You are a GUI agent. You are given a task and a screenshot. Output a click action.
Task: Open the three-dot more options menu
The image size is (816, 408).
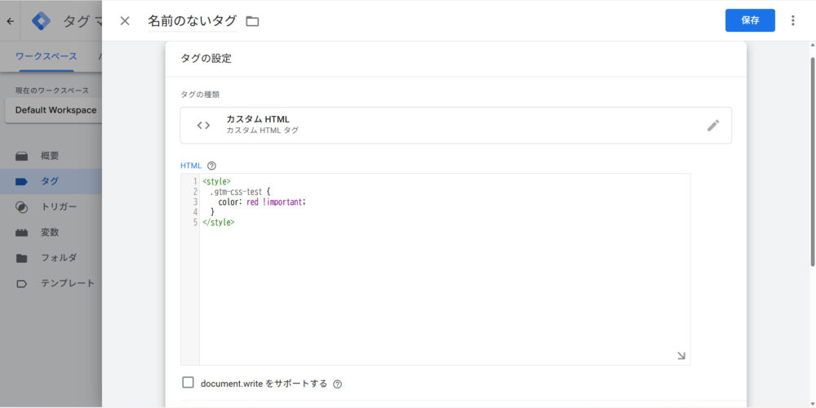point(792,20)
